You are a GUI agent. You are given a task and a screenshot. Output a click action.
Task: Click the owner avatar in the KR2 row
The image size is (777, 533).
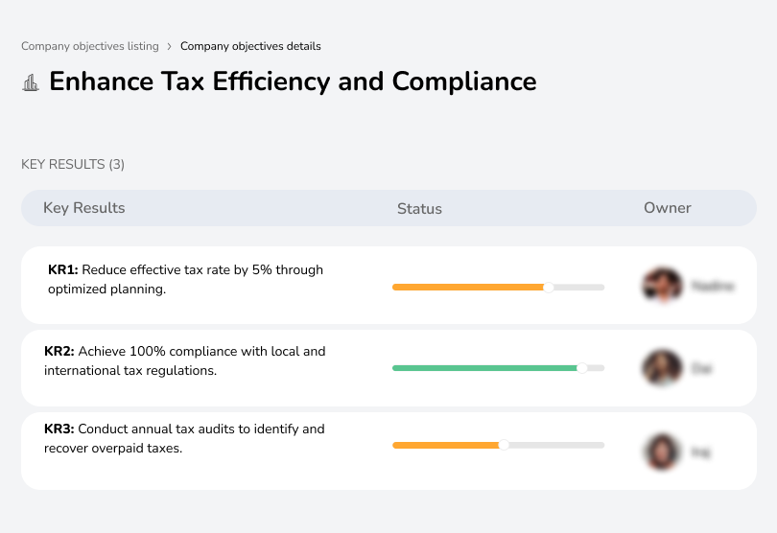662,368
